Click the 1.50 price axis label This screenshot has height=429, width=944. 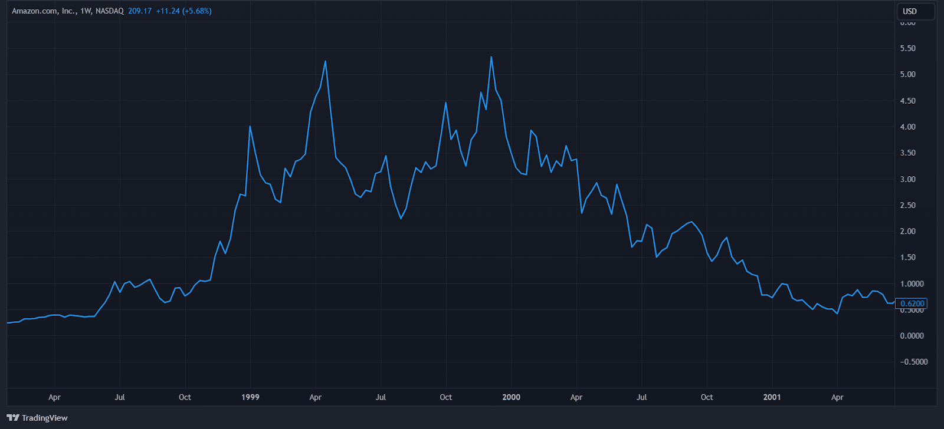pyautogui.click(x=907, y=258)
